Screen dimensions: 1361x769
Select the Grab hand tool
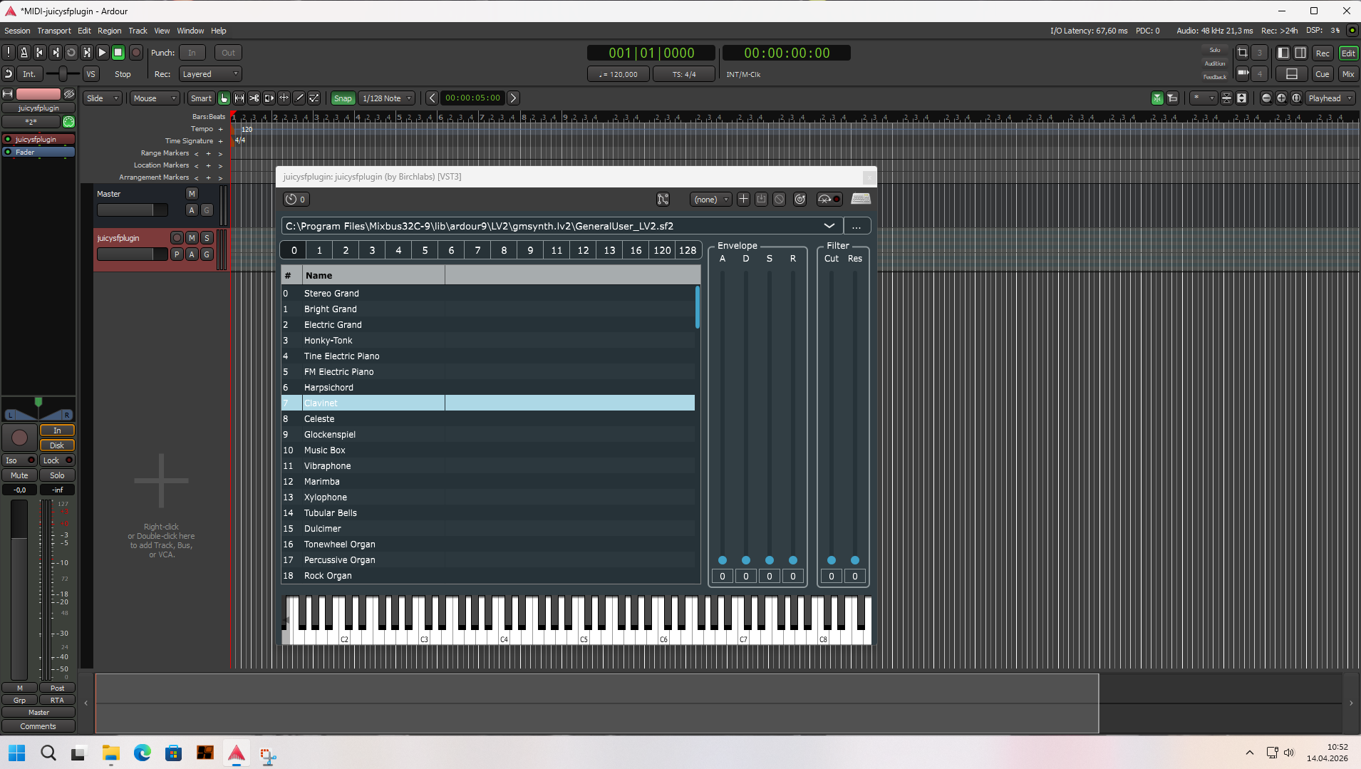224,98
